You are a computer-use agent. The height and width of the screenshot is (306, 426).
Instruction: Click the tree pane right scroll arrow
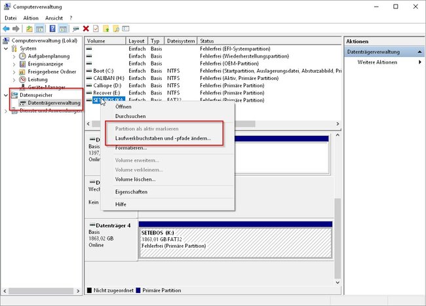78,291
